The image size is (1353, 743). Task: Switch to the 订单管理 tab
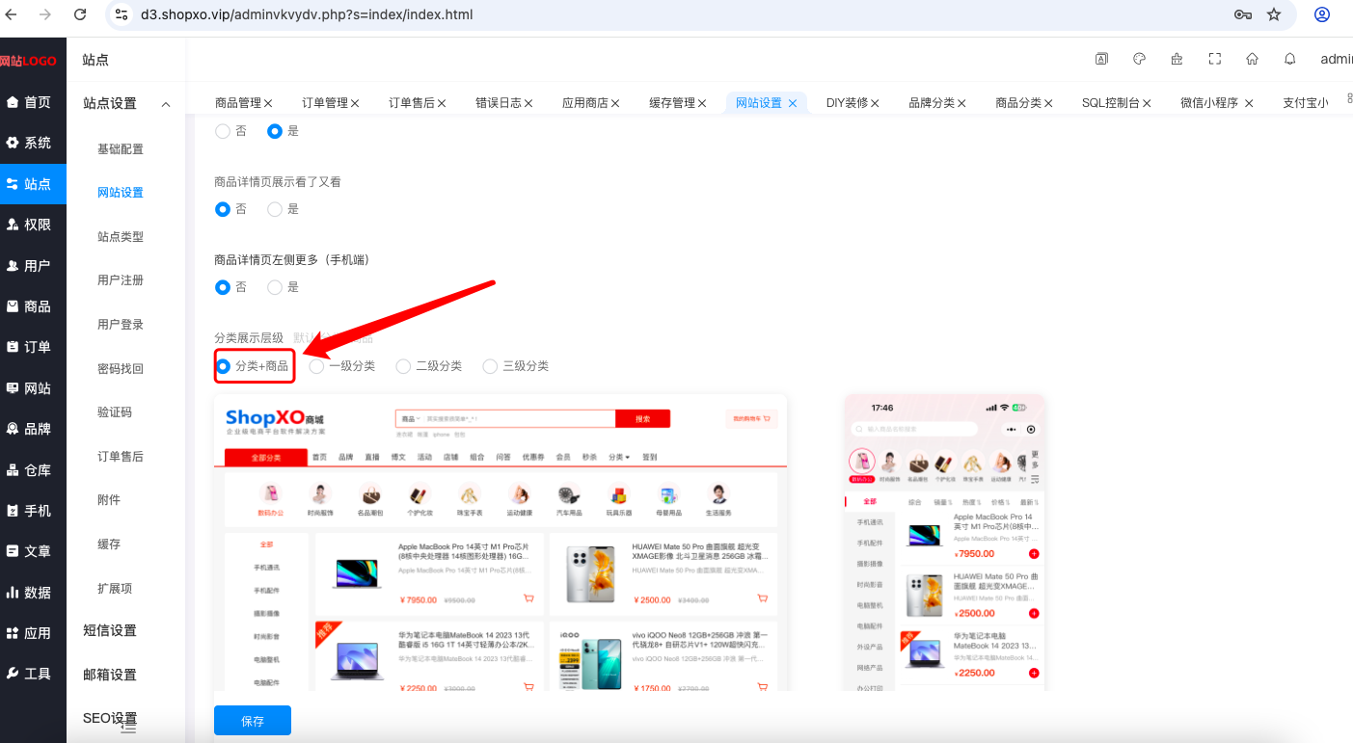[x=331, y=102]
